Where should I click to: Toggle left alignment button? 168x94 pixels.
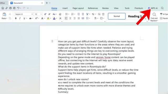pyautogui.click(x=66, y=18)
